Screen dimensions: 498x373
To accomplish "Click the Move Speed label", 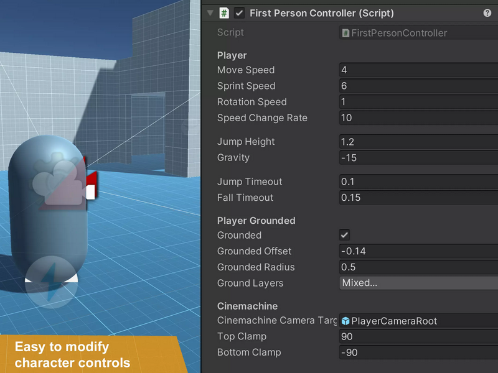I will (246, 70).
